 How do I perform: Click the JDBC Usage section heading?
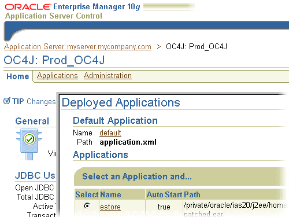pos(35,175)
